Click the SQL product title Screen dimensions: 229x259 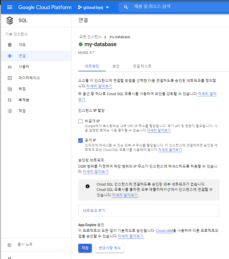[x=23, y=21]
